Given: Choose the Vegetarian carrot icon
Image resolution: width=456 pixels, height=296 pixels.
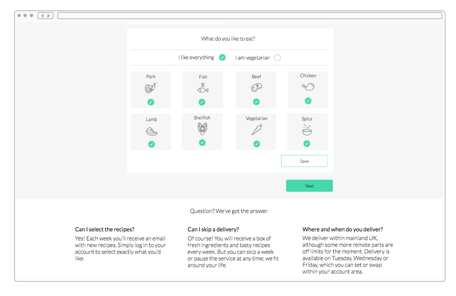Looking at the screenshot, I should (257, 130).
